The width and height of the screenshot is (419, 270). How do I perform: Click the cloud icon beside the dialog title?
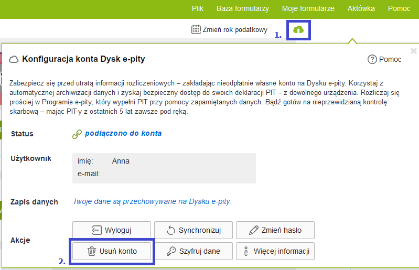pos(14,59)
